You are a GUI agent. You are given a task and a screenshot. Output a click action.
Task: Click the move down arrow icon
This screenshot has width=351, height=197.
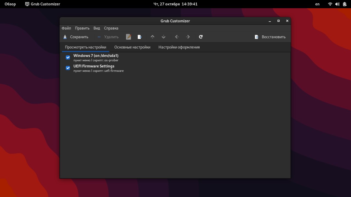coord(163,37)
